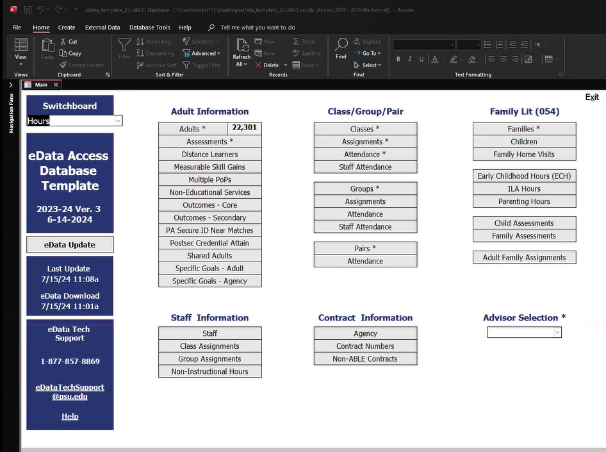Open the Measurable Skill Gains form

point(209,167)
